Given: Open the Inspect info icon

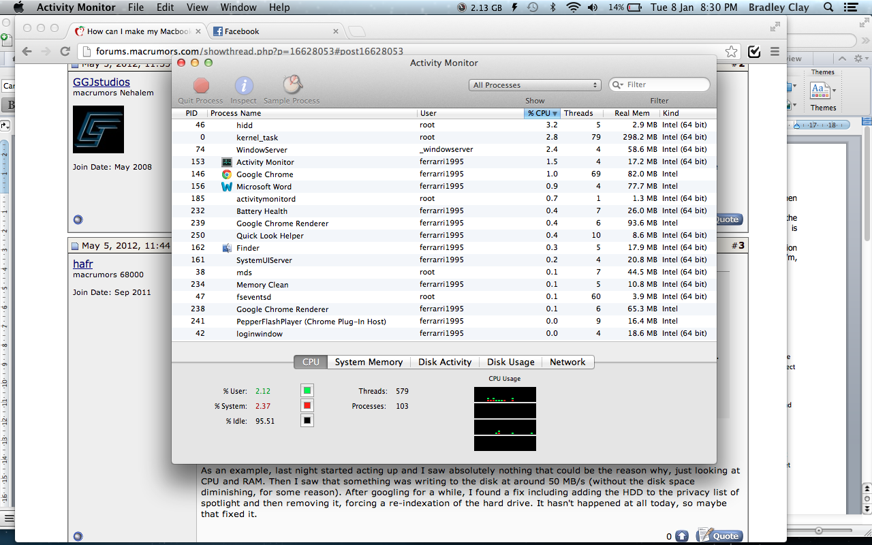Looking at the screenshot, I should 244,85.
